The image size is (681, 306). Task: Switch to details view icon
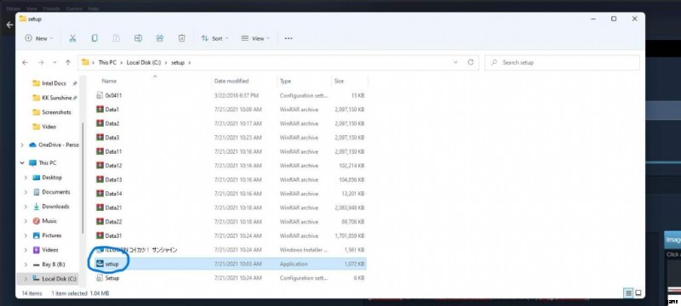(628, 293)
